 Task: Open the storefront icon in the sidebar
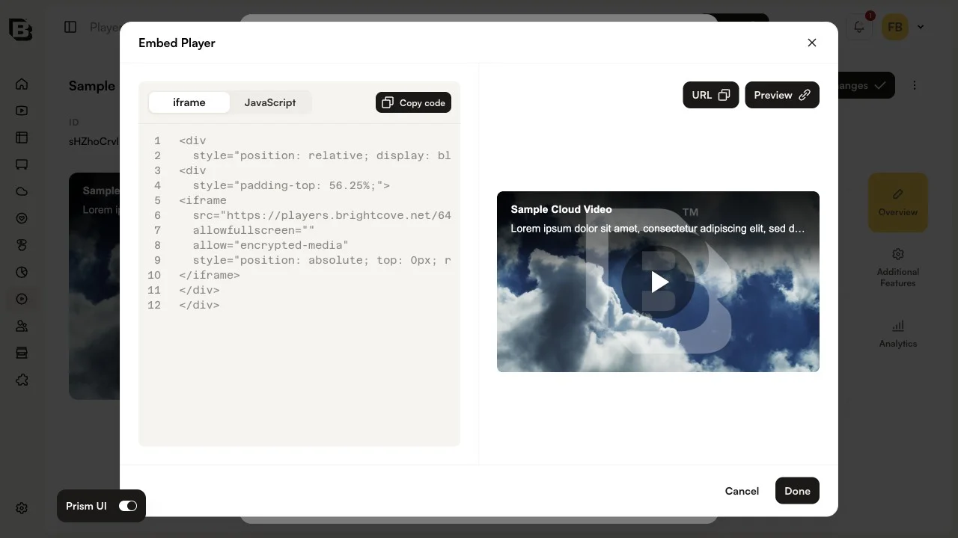[x=22, y=353]
